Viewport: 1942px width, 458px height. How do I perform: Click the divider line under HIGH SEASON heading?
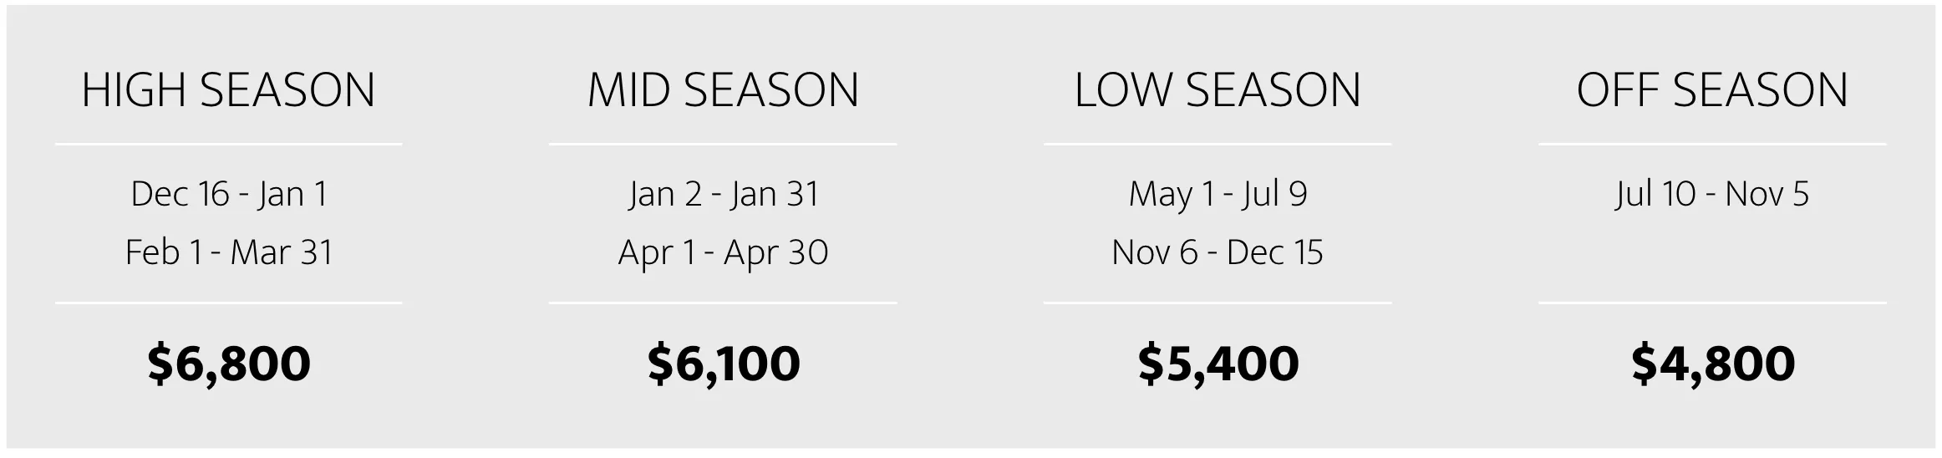(x=228, y=145)
